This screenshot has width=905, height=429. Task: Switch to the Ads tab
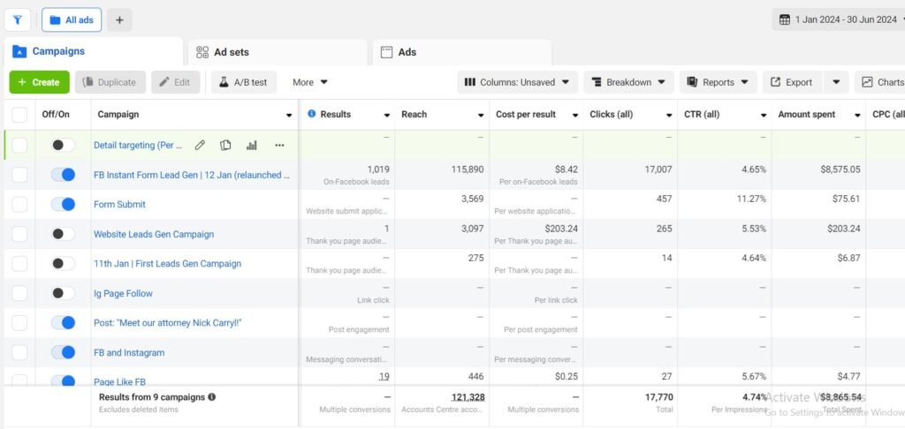coord(461,52)
